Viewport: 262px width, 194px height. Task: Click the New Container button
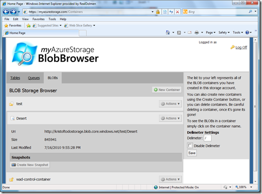pos(167,89)
